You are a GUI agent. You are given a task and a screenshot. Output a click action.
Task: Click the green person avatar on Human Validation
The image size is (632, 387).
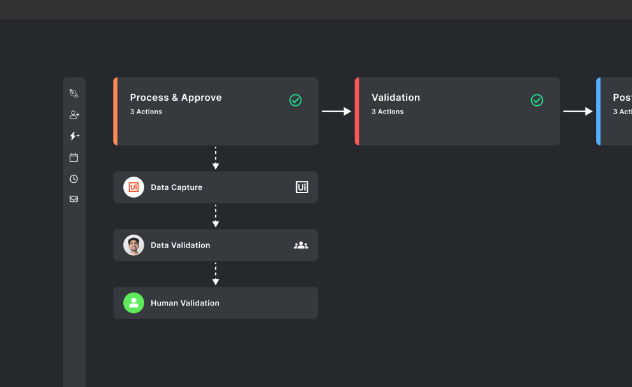pos(133,303)
